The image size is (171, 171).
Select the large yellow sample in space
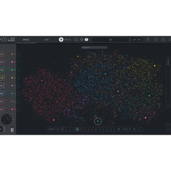[x=154, y=66]
